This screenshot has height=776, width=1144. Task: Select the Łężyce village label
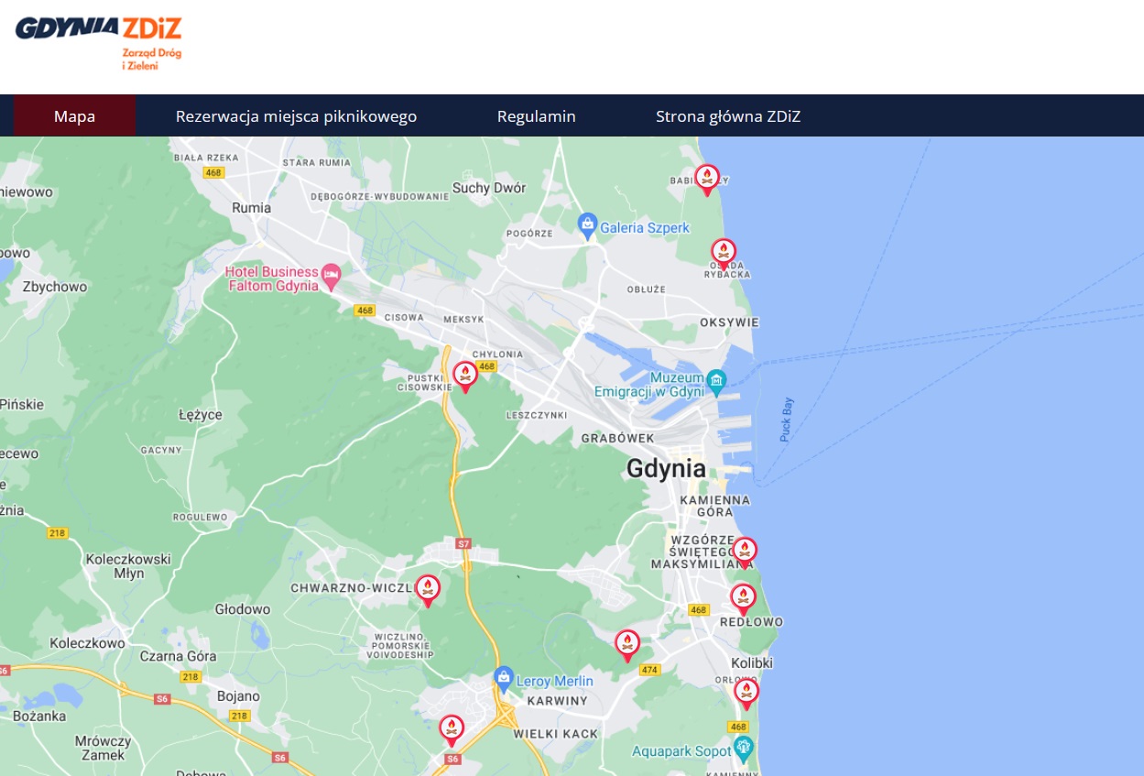200,415
